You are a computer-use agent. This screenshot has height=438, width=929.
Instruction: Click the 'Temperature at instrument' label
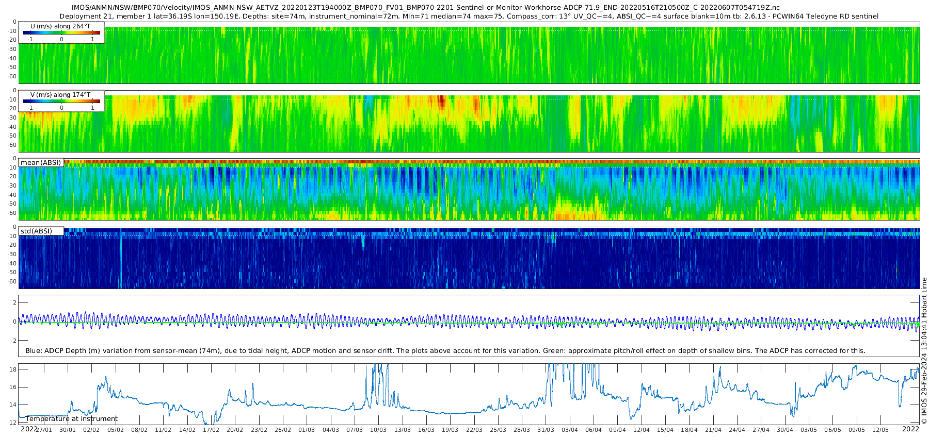[71, 419]
